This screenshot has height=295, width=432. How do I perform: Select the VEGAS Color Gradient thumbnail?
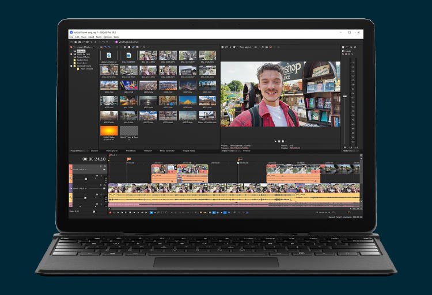(109, 131)
